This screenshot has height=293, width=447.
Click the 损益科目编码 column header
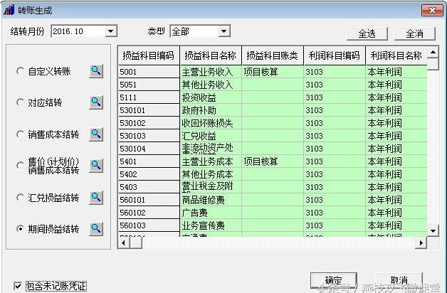(x=148, y=55)
